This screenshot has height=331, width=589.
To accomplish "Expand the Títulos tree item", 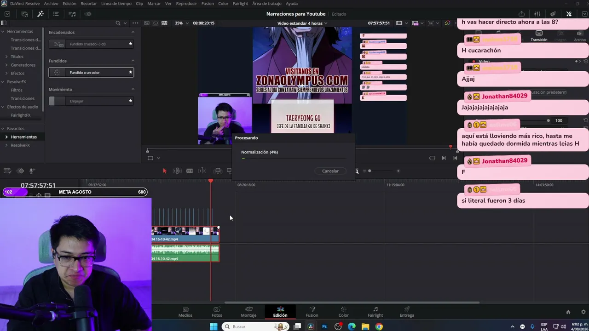I will [x=6, y=57].
